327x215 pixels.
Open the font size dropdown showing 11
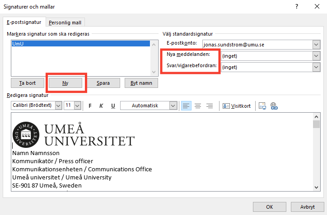point(77,105)
